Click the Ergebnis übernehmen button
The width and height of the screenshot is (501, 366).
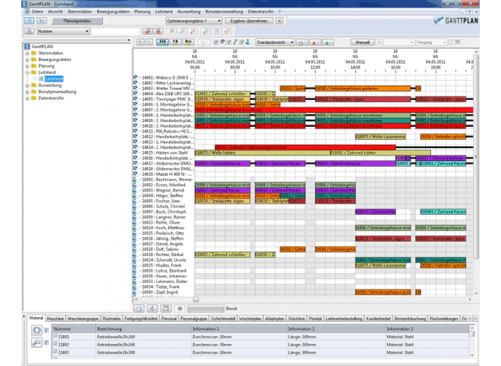tap(249, 21)
